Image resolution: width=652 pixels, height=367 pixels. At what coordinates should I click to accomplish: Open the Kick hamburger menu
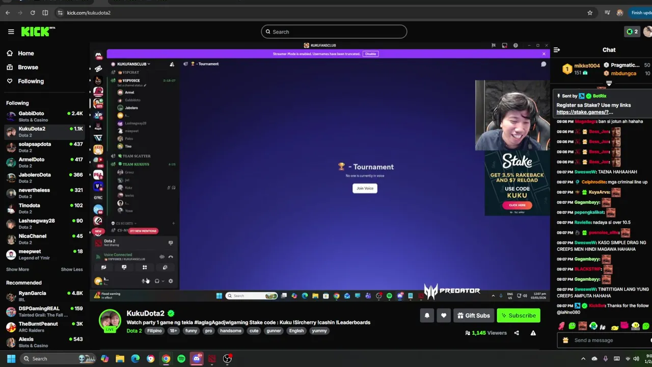click(11, 32)
